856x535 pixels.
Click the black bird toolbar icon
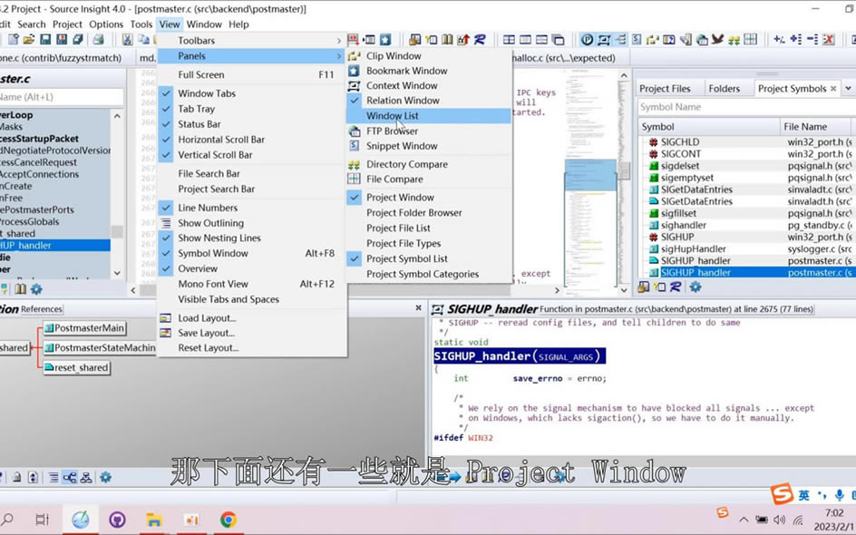(718, 39)
